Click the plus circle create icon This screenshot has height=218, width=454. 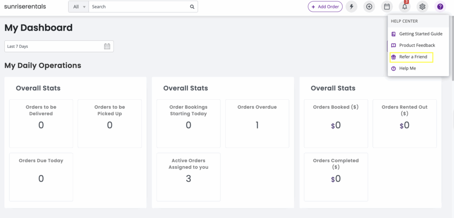pyautogui.click(x=369, y=7)
